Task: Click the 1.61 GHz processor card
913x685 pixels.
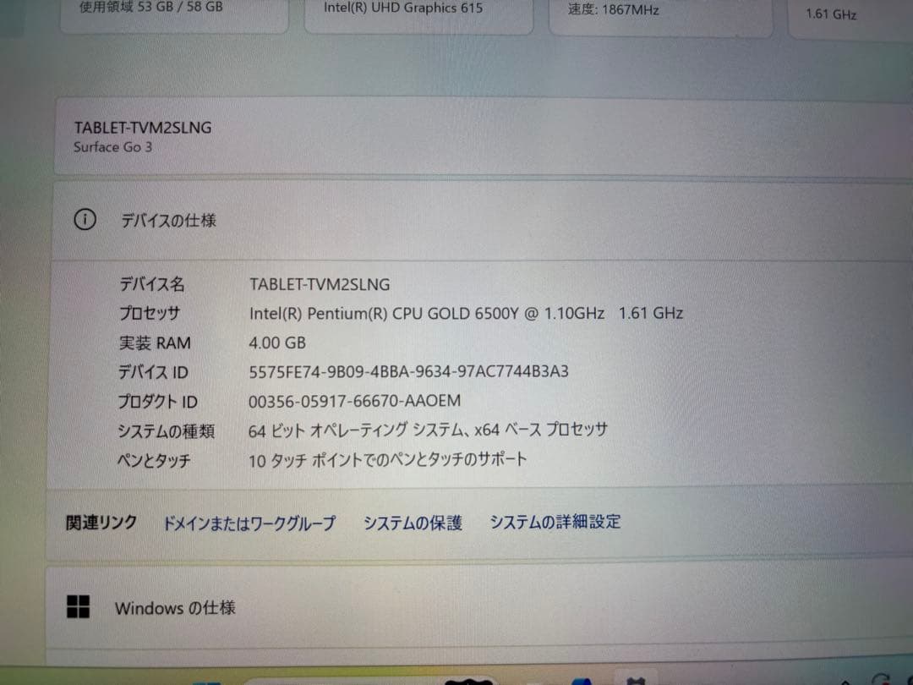Action: (850, 19)
